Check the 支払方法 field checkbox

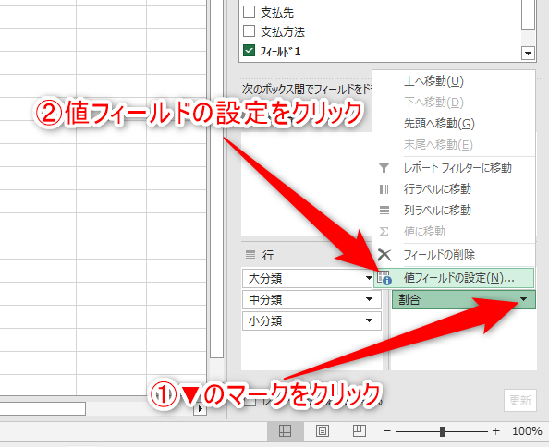(249, 30)
